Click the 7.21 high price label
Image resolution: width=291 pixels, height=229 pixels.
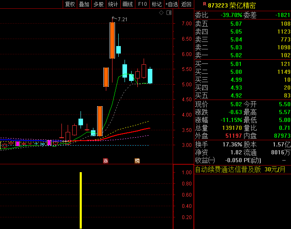coord(122,19)
